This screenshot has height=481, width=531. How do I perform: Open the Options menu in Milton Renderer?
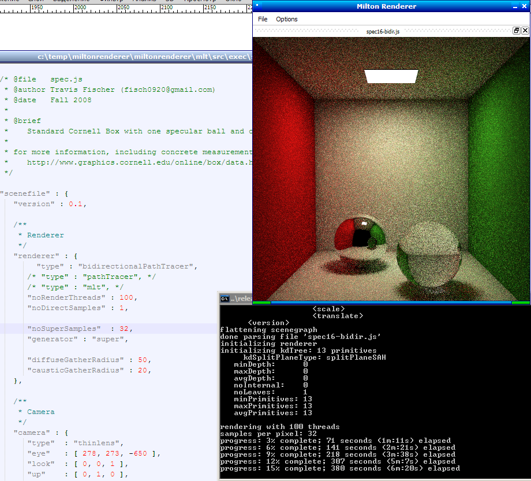[286, 19]
